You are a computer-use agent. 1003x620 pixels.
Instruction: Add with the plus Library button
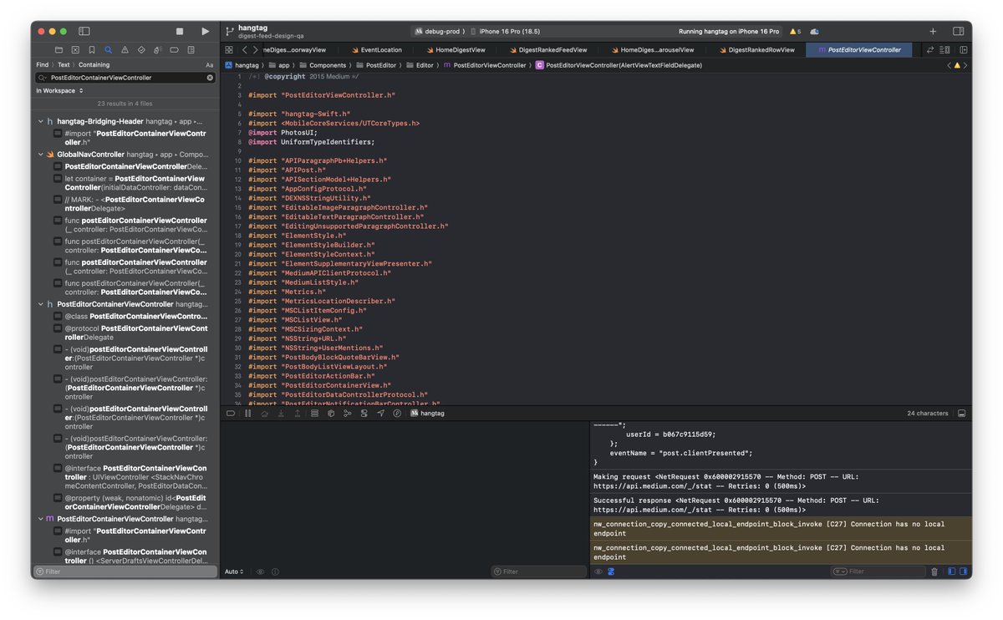click(933, 31)
